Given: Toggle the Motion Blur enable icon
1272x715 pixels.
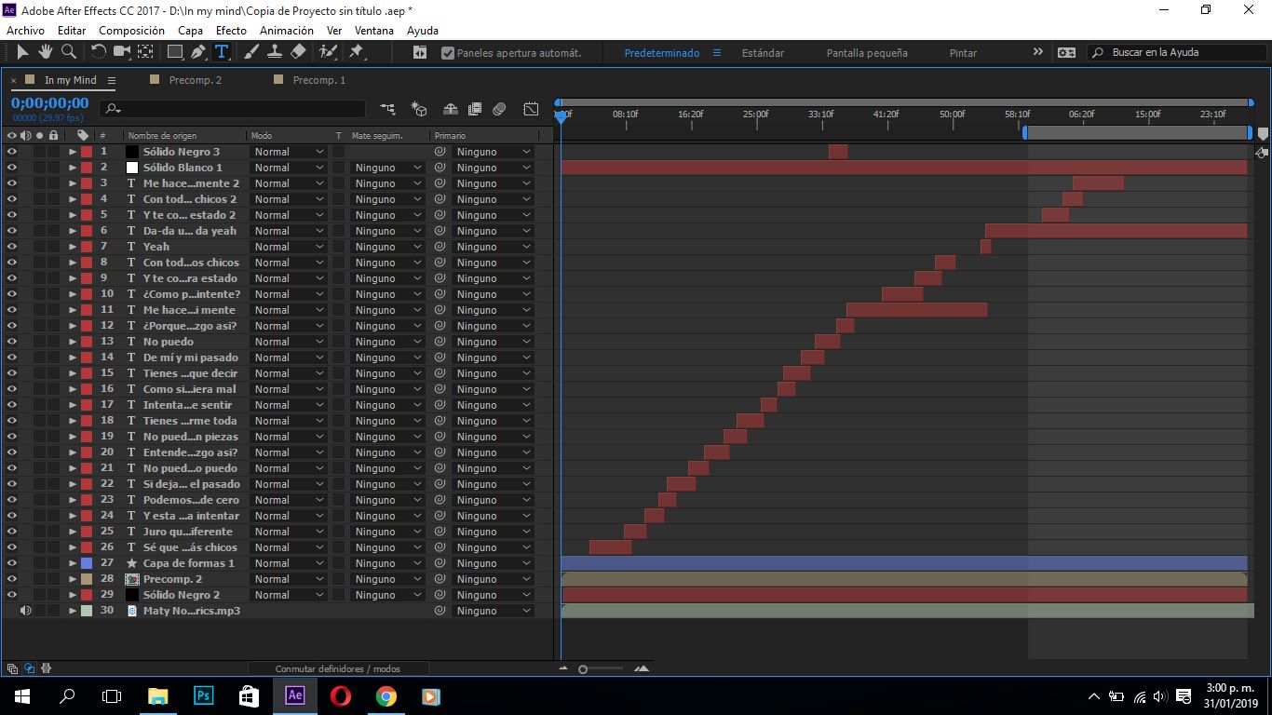Looking at the screenshot, I should [x=499, y=109].
